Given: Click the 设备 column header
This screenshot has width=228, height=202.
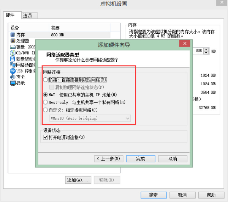Looking at the screenshot, I should [29, 28].
